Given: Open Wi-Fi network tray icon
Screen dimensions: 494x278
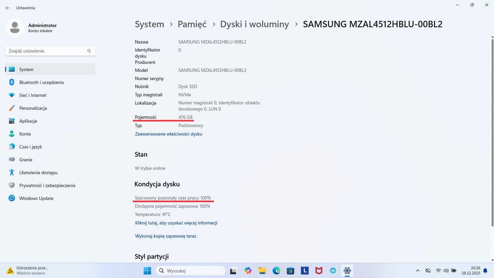Looking at the screenshot, I should (x=438, y=271).
